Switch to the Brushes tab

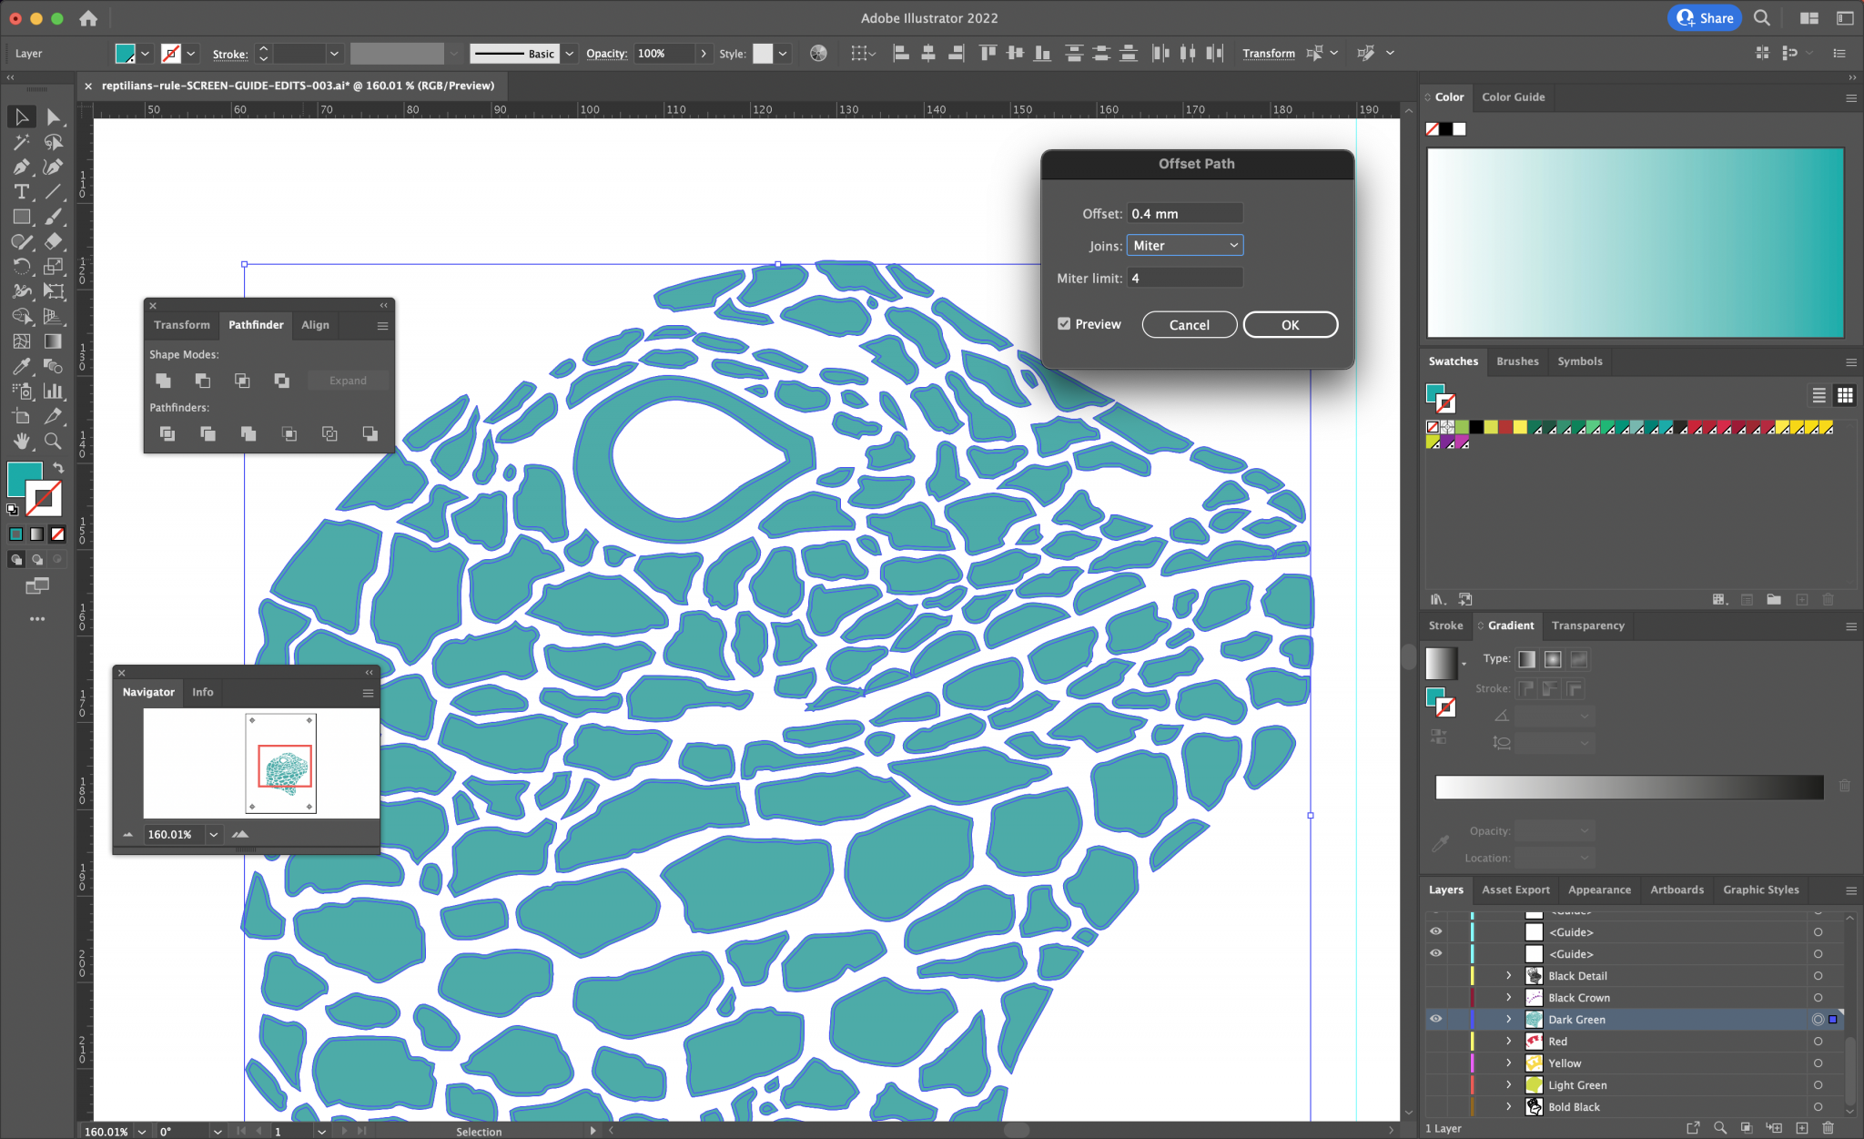tap(1517, 361)
